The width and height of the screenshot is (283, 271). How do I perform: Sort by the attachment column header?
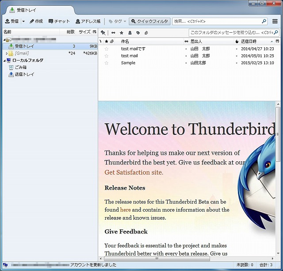coord(112,41)
